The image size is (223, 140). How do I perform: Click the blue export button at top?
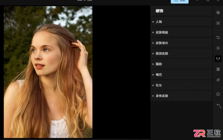click(x=180, y=1)
